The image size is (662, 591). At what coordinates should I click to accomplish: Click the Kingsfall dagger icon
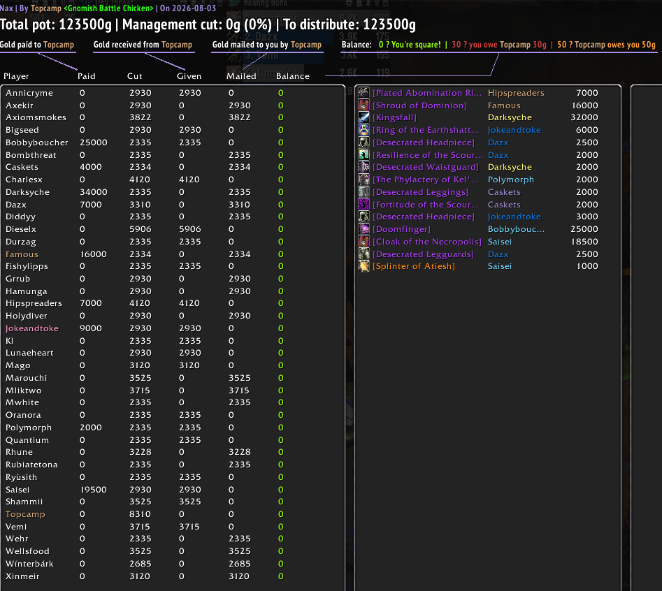point(364,117)
